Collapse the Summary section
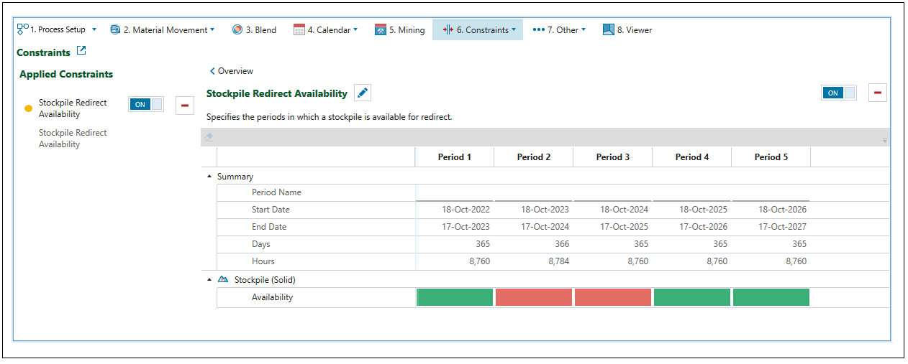Image resolution: width=908 pixels, height=364 pixels. (209, 177)
